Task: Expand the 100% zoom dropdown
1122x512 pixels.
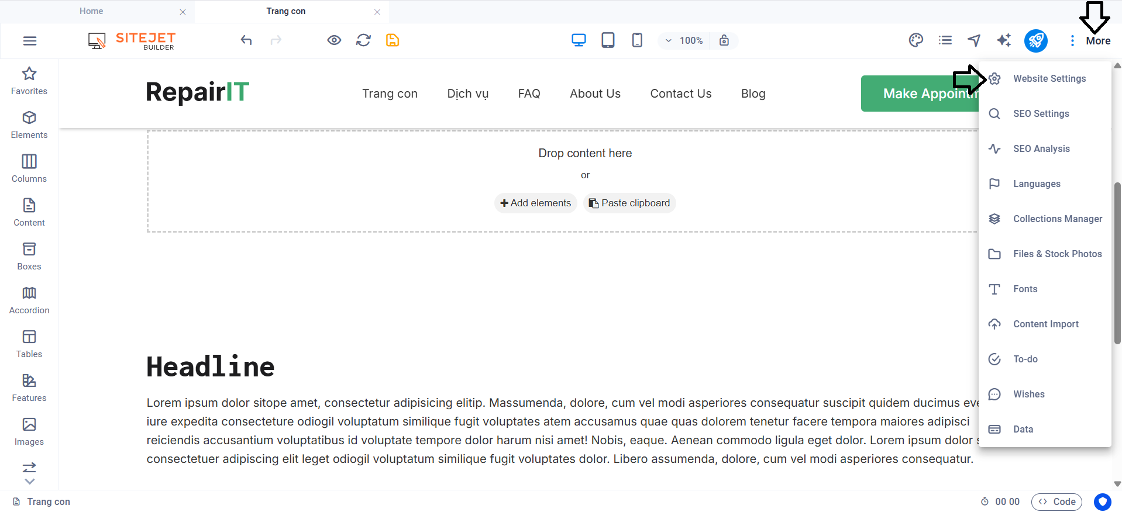Action: tap(684, 40)
